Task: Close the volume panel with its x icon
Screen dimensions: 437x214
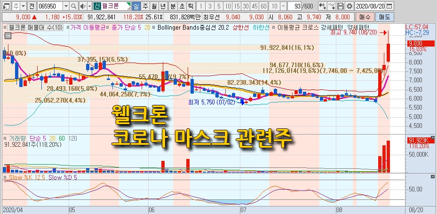Action: pyautogui.click(x=433, y=137)
